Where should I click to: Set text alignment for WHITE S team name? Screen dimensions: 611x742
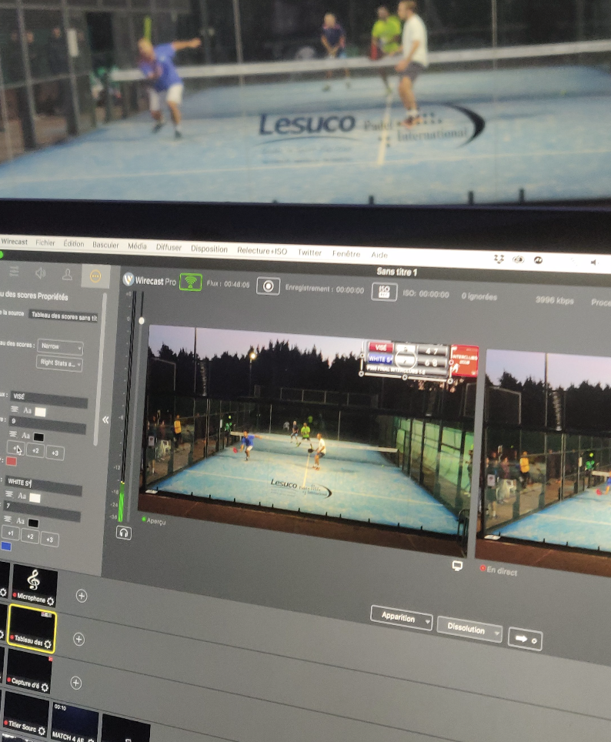[x=9, y=494]
